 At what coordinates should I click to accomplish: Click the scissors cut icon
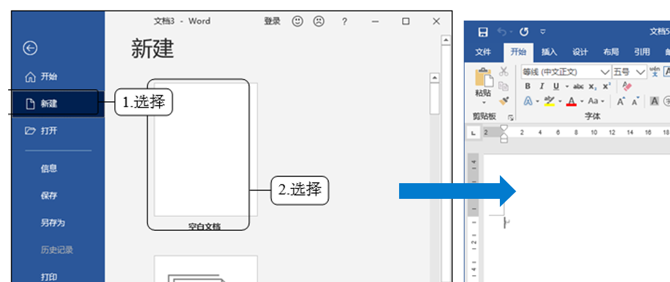click(504, 72)
